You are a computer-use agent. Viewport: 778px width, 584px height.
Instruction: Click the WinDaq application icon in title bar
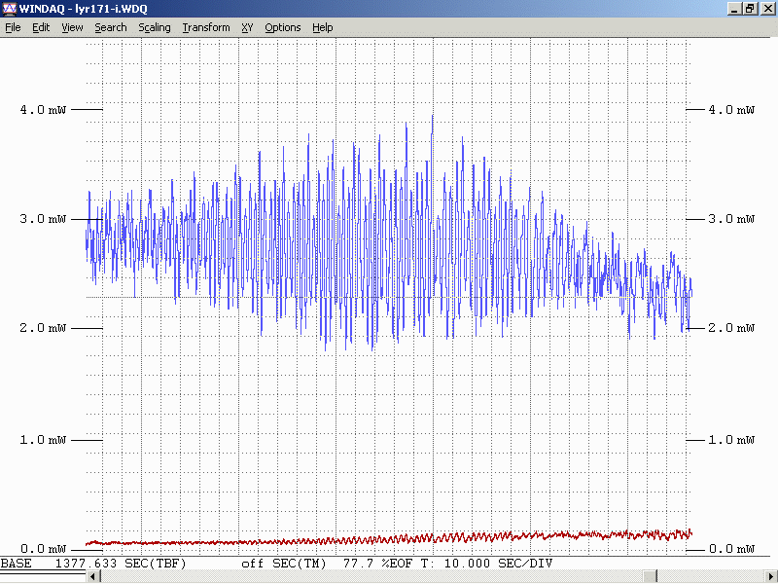click(10, 9)
